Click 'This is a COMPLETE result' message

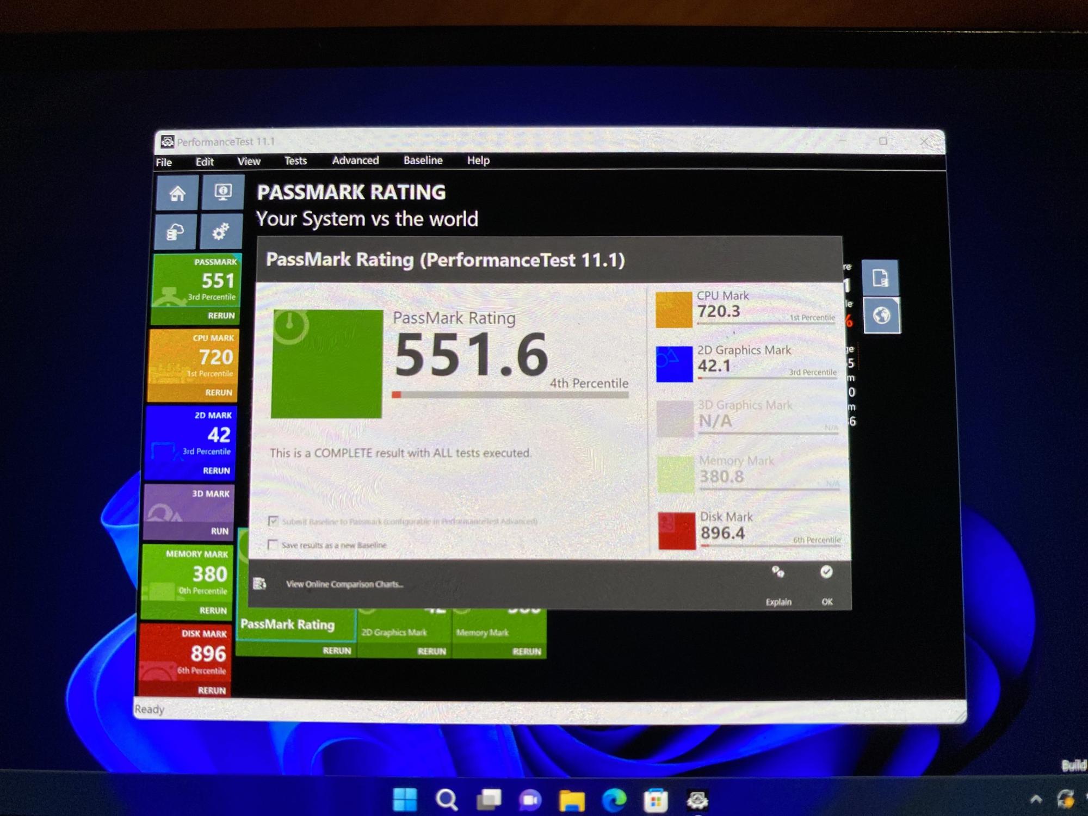pos(400,453)
